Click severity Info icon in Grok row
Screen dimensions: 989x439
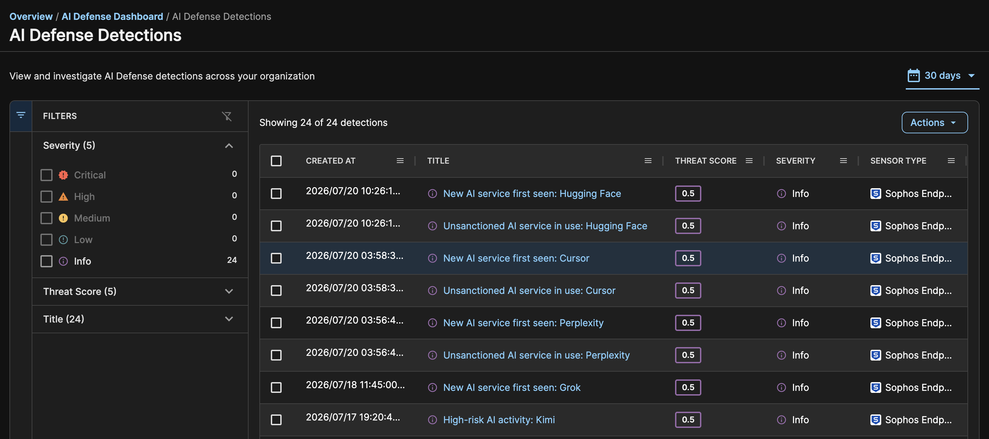[x=781, y=387]
